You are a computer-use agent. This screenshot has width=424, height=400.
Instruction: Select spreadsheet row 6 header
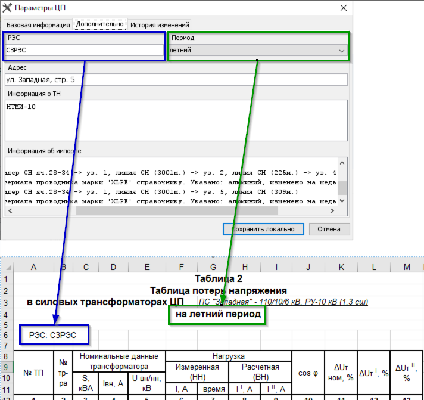pos(6,335)
